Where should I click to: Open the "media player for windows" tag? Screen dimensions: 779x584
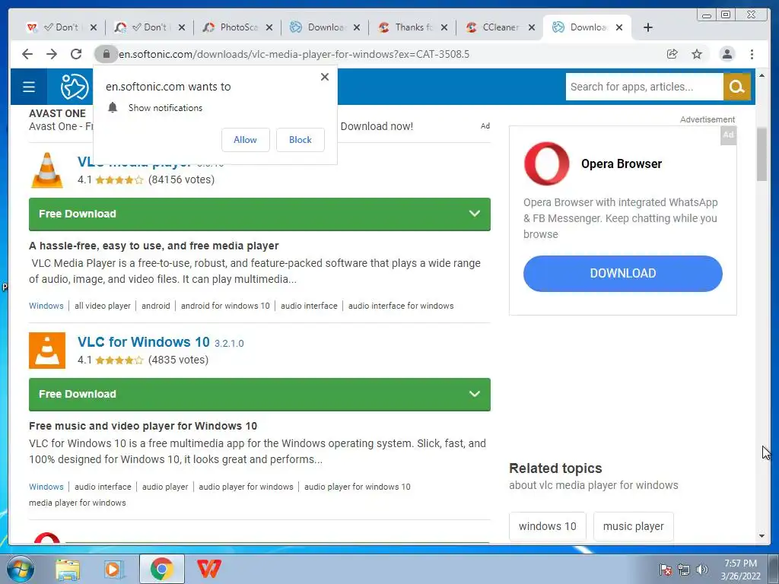coord(78,503)
